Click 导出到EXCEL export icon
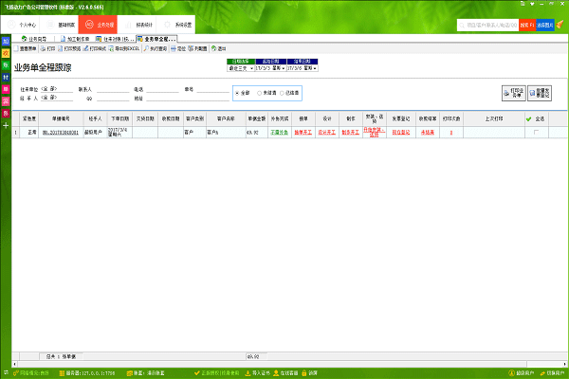This screenshot has height=379, width=569. [128, 46]
